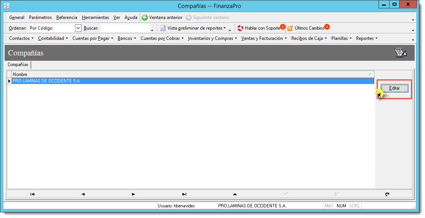Go to last record navigator arrow

[x=184, y=194]
